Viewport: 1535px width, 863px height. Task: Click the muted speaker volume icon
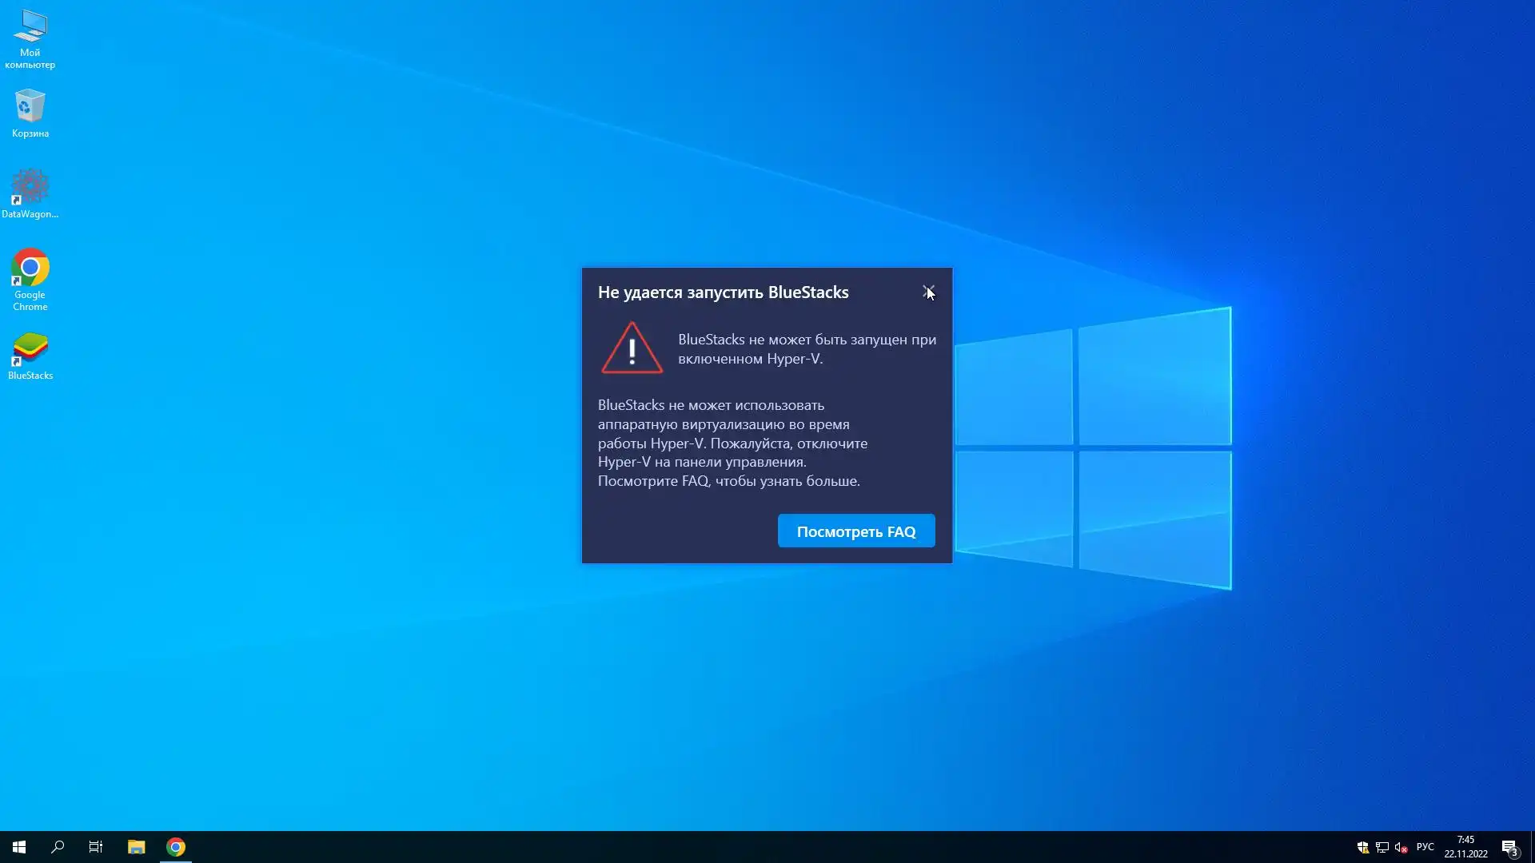tap(1401, 847)
